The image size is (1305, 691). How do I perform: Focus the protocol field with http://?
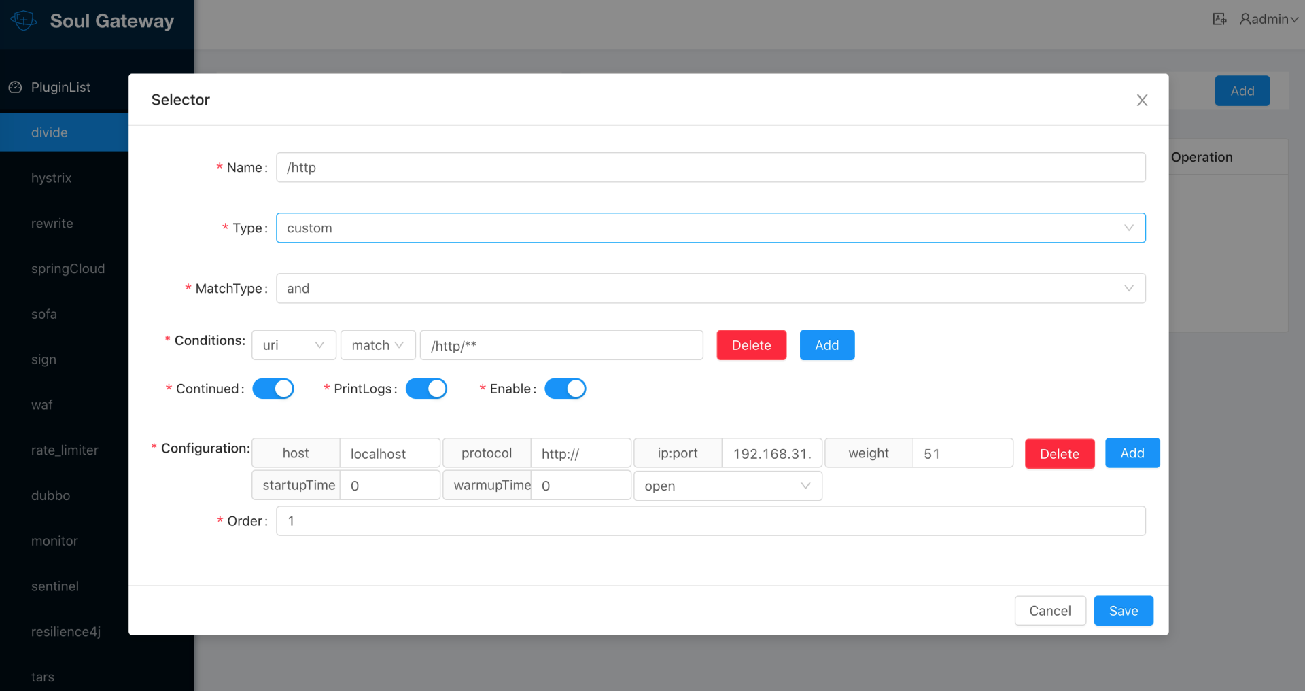click(580, 453)
